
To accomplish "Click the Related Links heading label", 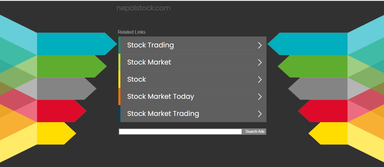I will tap(132, 32).
